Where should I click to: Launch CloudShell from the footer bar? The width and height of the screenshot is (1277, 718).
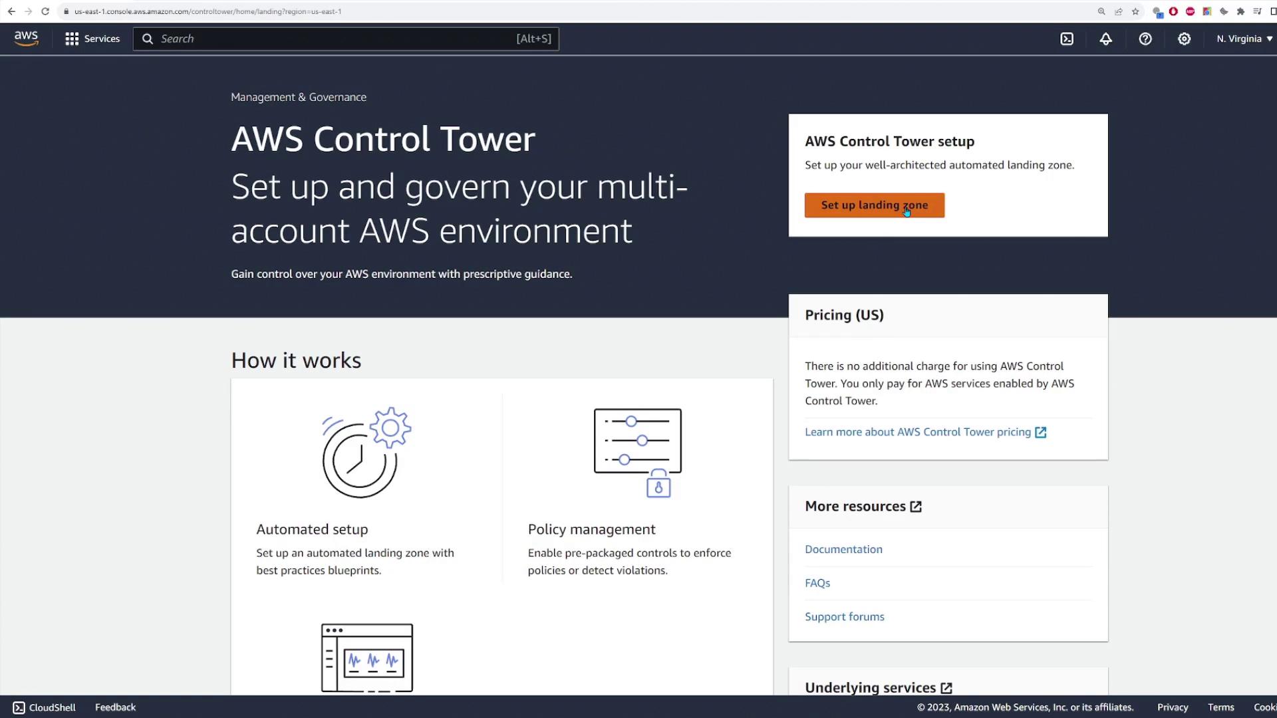(x=45, y=707)
